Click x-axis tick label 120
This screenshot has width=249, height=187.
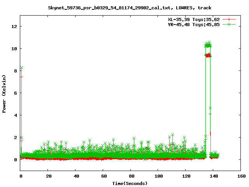(186, 176)
